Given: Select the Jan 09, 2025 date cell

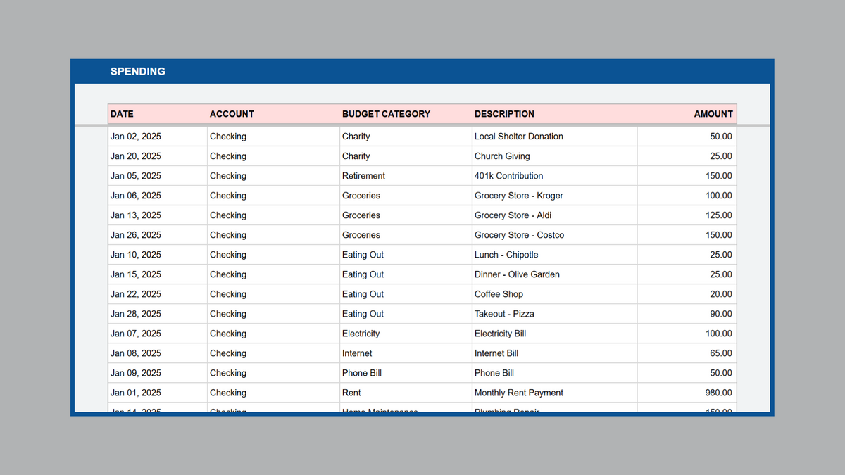Looking at the screenshot, I should pyautogui.click(x=158, y=373).
